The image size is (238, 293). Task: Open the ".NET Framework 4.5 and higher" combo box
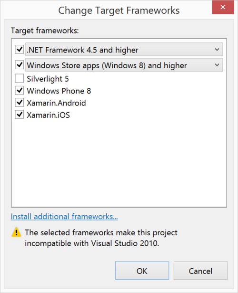tap(124, 50)
